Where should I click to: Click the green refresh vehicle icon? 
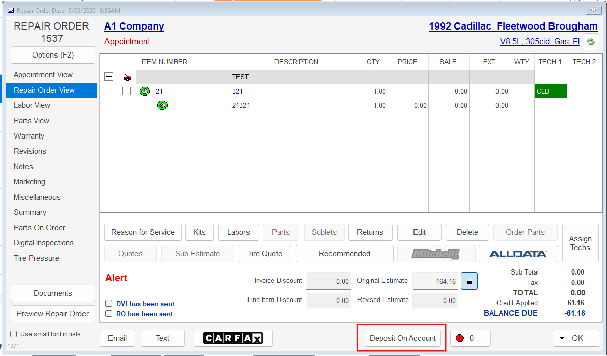click(x=591, y=42)
